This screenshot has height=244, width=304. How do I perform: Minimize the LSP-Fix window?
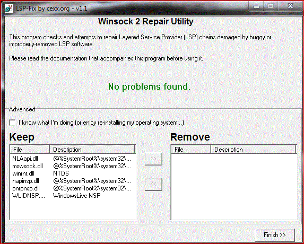[x=256, y=6]
